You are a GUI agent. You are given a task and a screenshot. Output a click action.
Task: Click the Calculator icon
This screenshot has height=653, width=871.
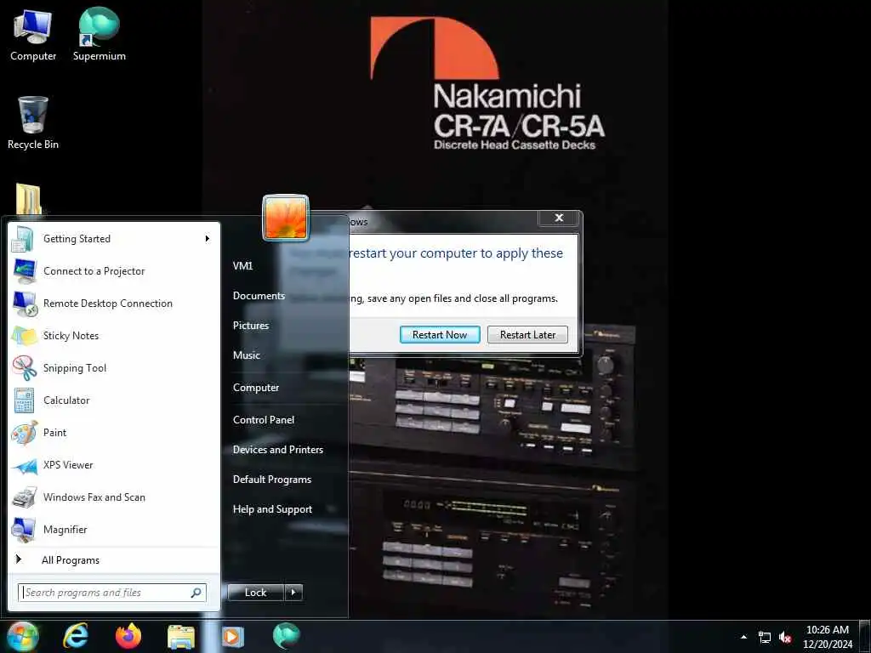pyautogui.click(x=24, y=400)
